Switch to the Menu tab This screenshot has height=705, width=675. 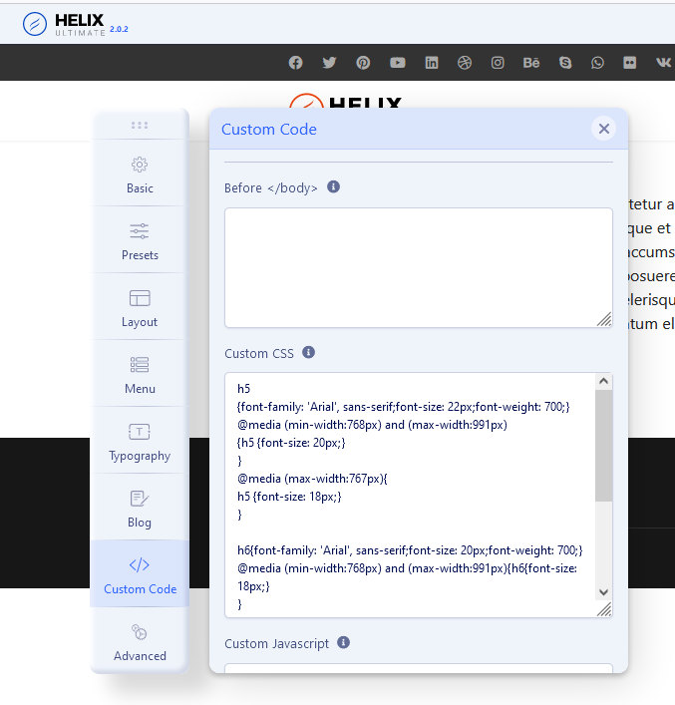pyautogui.click(x=140, y=374)
